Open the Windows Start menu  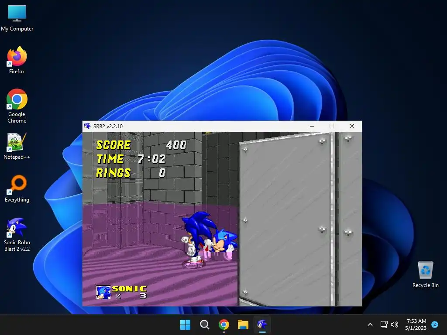[x=185, y=325]
